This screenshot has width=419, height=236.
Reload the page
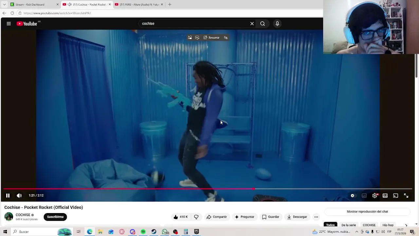pos(12,13)
